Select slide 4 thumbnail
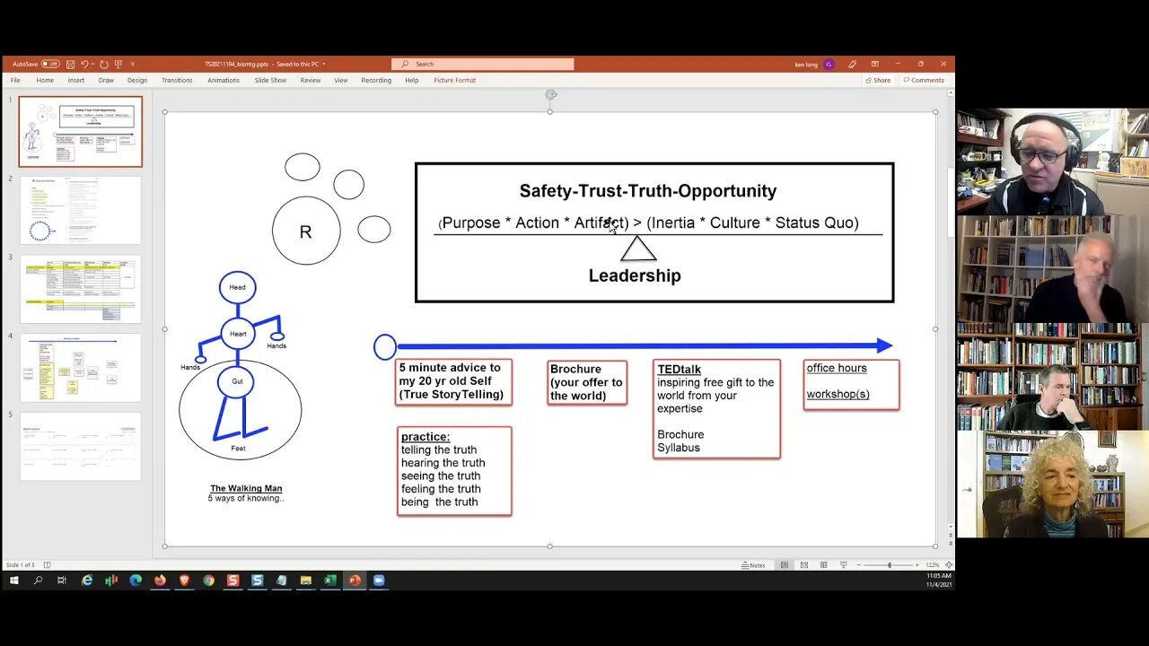The image size is (1149, 646). point(81,368)
